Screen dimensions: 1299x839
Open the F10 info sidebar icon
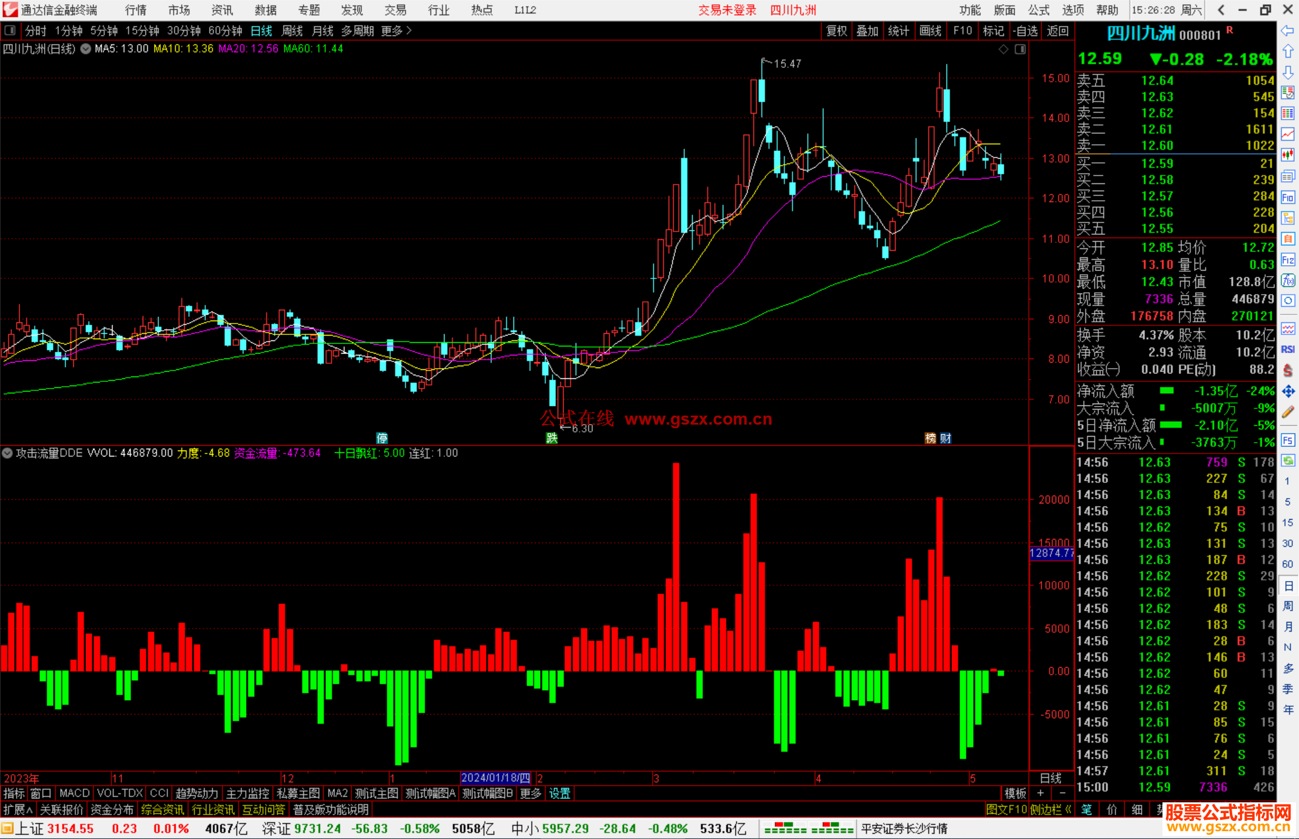pos(1288,197)
